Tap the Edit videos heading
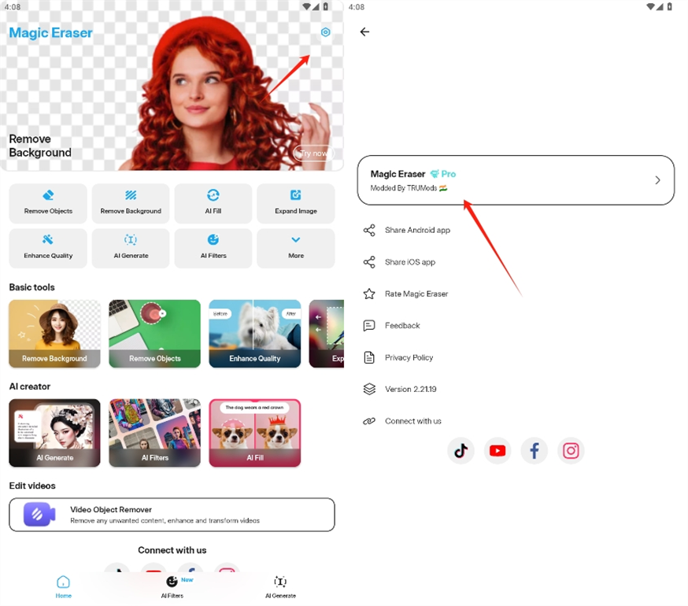The height and width of the screenshot is (606, 688). click(32, 486)
